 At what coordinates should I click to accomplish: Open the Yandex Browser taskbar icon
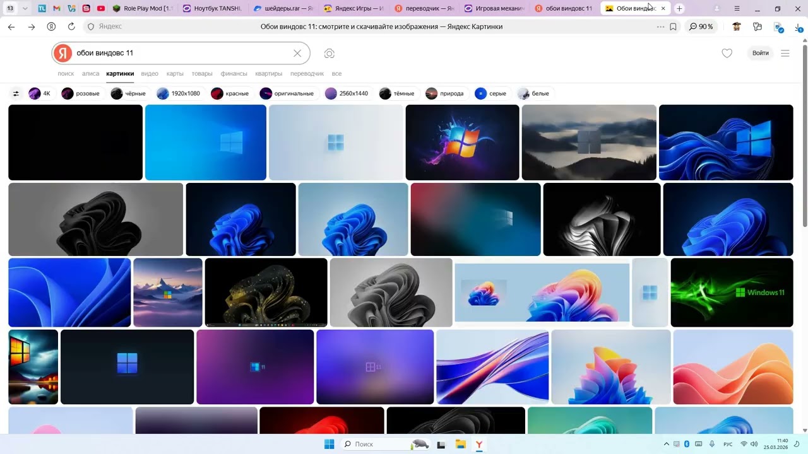tap(479, 445)
